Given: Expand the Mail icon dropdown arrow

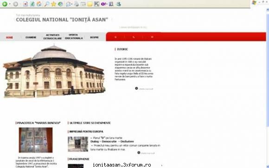Looking at the screenshot, I should pyautogui.click(x=72, y=4).
